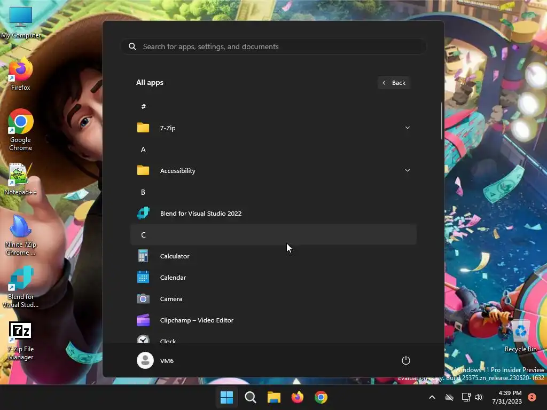The height and width of the screenshot is (410, 547).
Task: Open My Computer desktop icon
Action: click(x=21, y=21)
